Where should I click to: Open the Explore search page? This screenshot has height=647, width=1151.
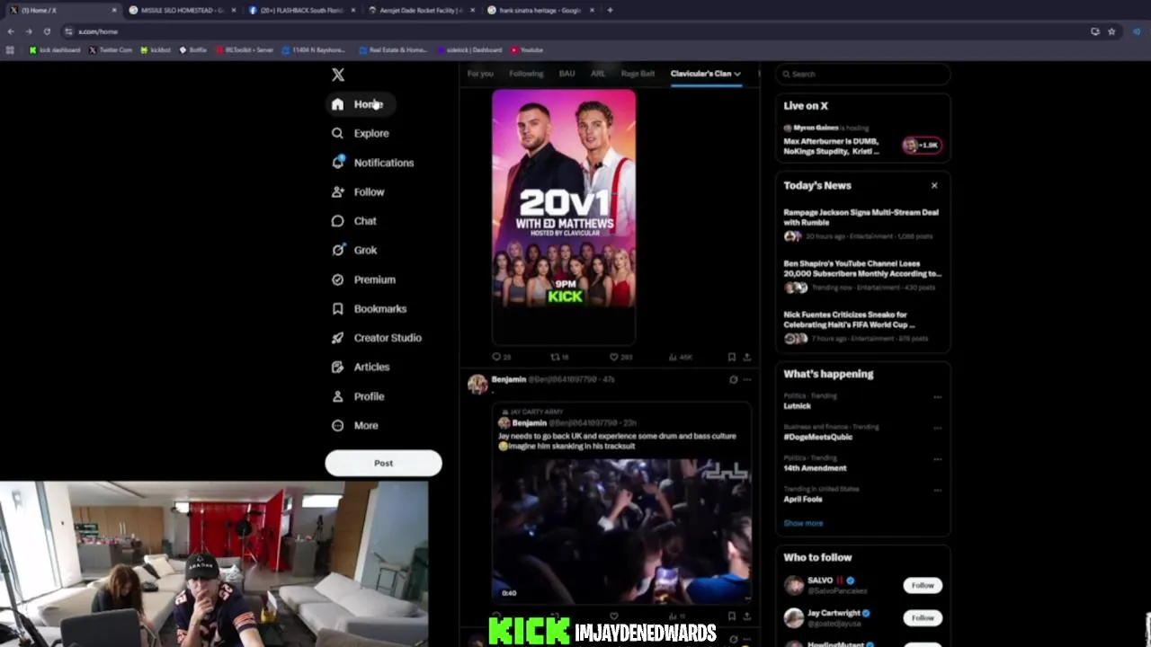pos(360,133)
